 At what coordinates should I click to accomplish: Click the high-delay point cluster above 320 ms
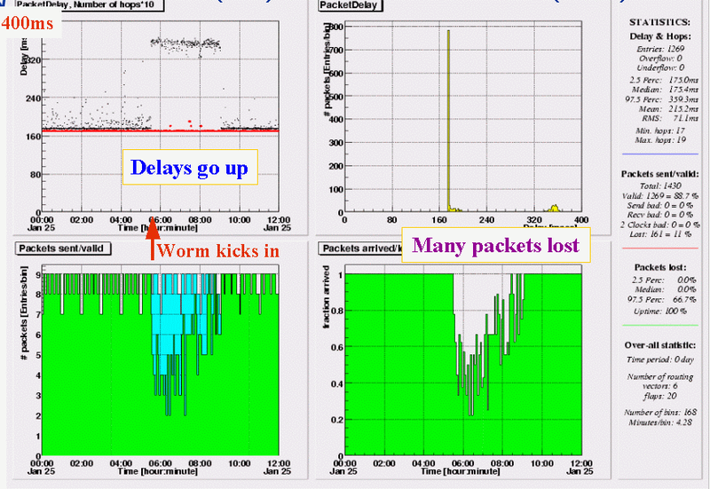(185, 43)
